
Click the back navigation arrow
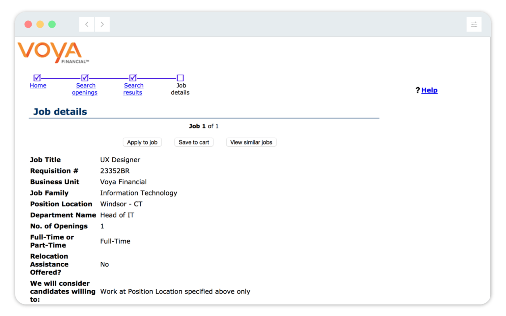86,24
